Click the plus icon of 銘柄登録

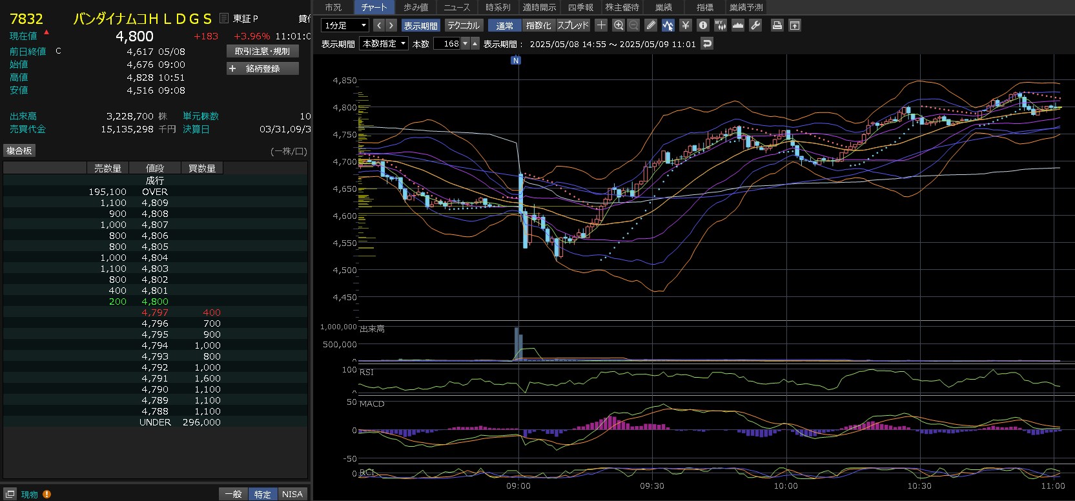[232, 68]
